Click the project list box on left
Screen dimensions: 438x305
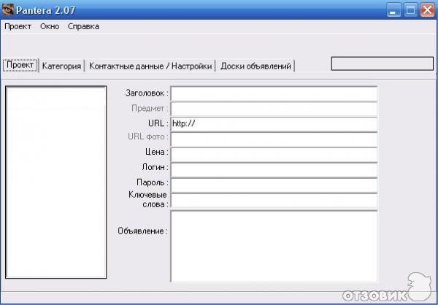(56, 182)
